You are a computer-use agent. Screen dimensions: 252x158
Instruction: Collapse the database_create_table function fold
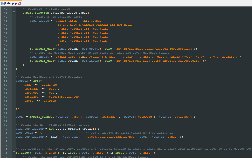click(14, 13)
